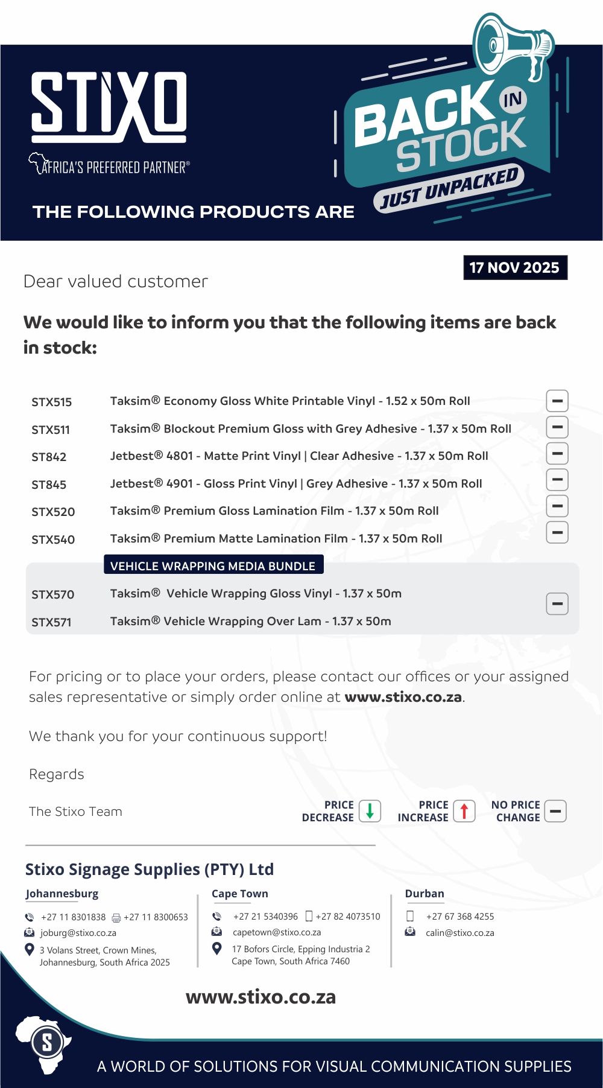Click the no-change icon beside STX515

pos(557,401)
